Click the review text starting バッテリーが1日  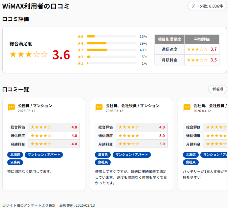(x=205, y=174)
